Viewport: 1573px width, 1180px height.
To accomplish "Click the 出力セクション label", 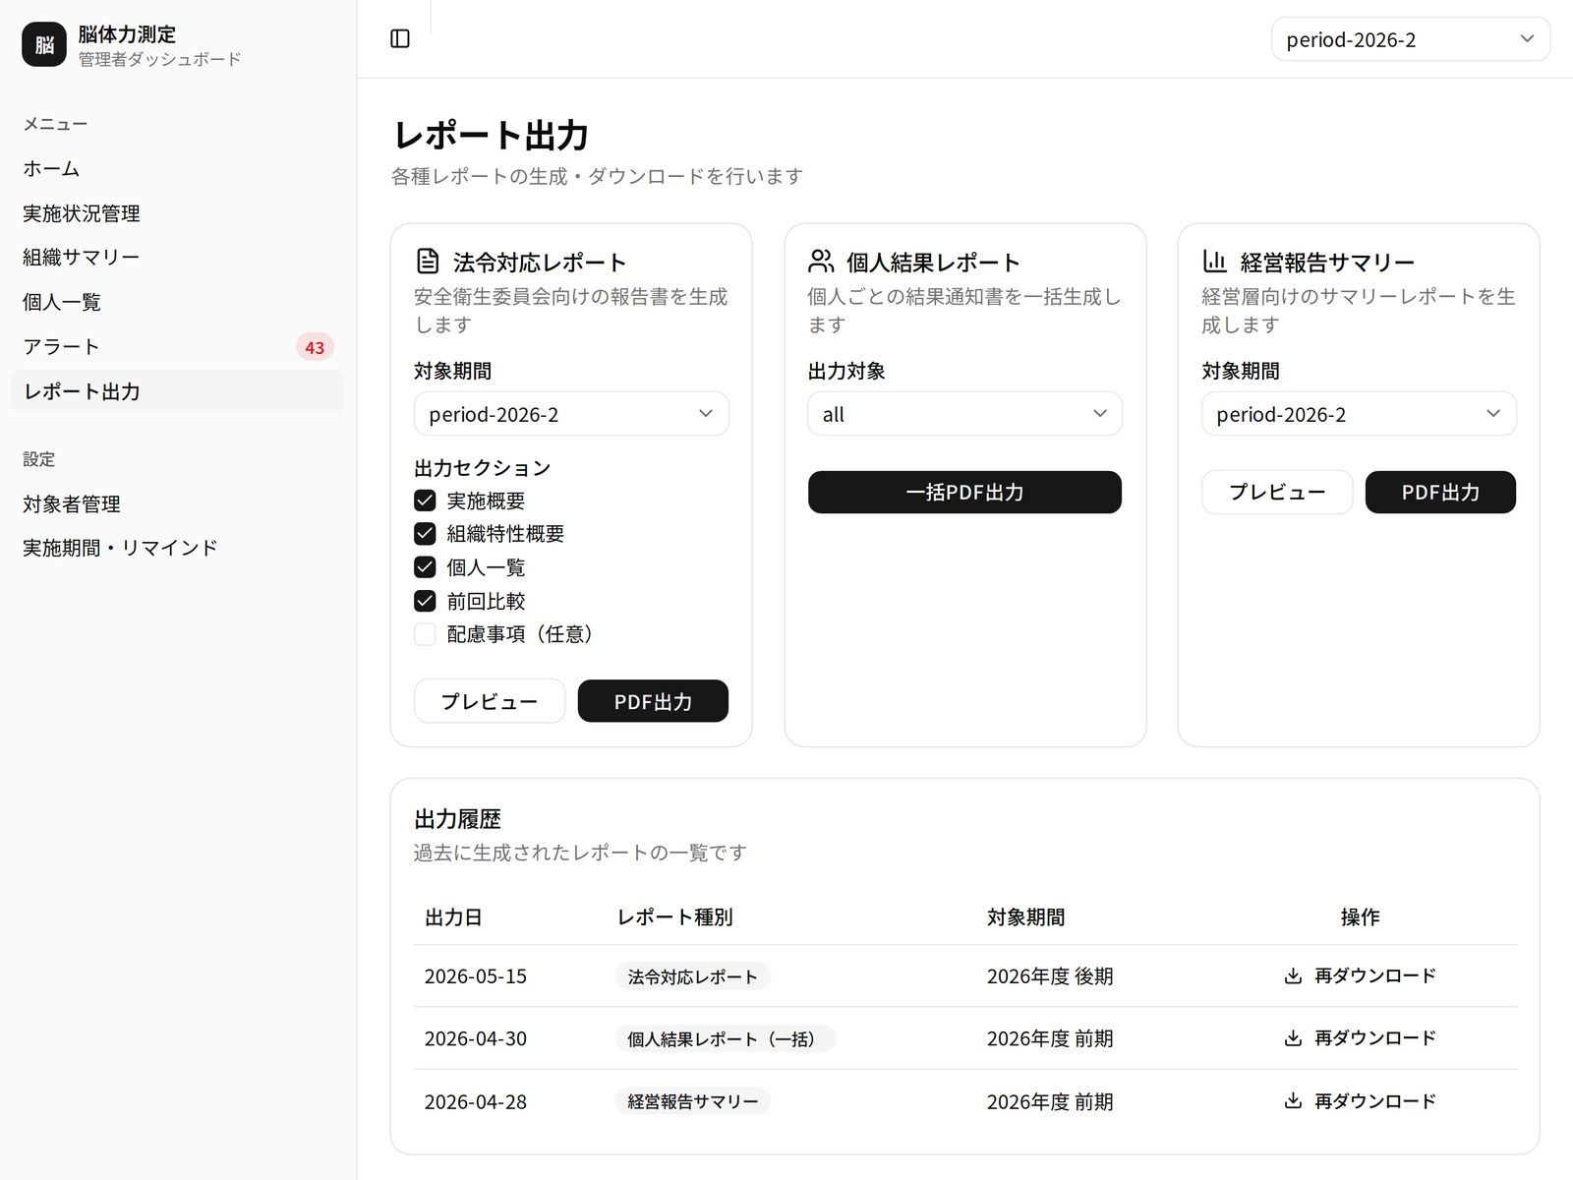I will tap(483, 468).
